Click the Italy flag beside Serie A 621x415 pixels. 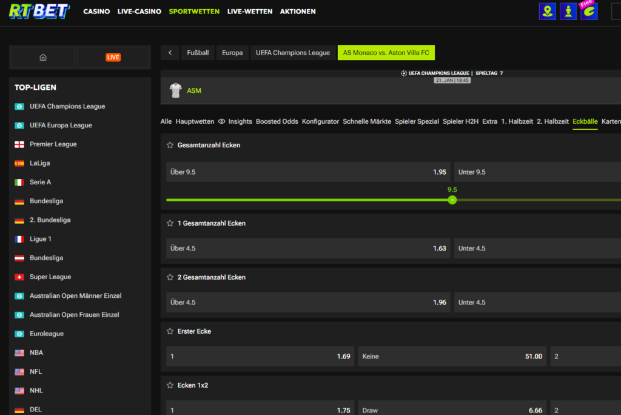[19, 183]
